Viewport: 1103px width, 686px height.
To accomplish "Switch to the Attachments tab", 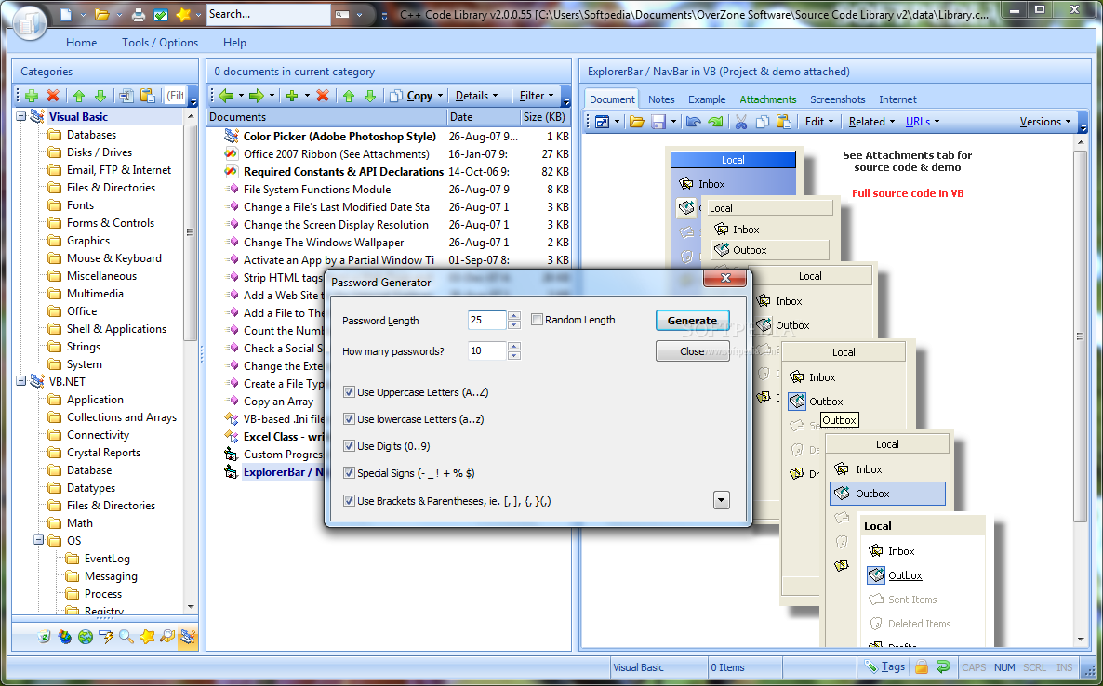I will point(768,99).
